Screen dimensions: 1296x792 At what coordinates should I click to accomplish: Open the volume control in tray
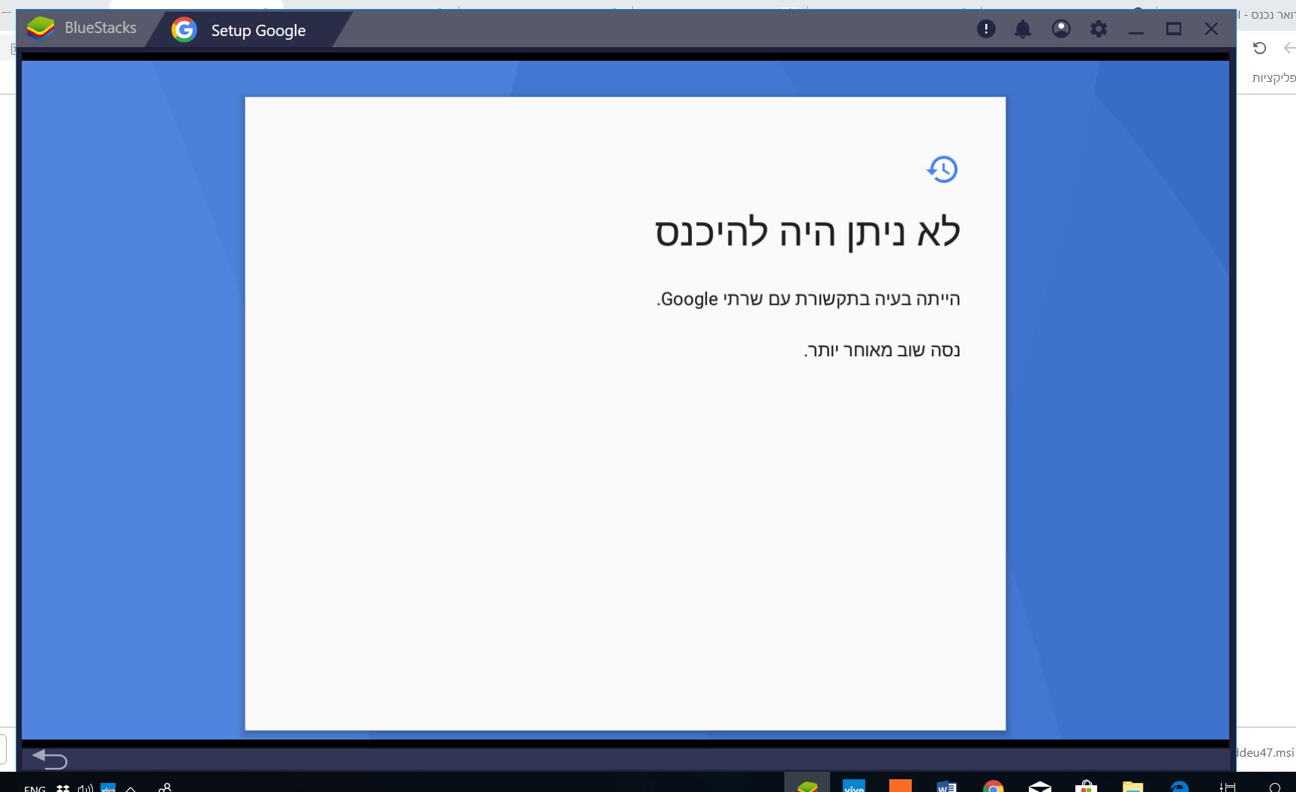tap(86, 787)
